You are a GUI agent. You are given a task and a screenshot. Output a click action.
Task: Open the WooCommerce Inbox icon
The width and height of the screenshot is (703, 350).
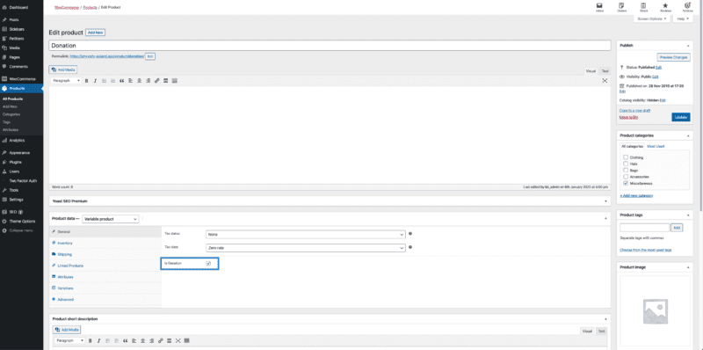coord(599,7)
